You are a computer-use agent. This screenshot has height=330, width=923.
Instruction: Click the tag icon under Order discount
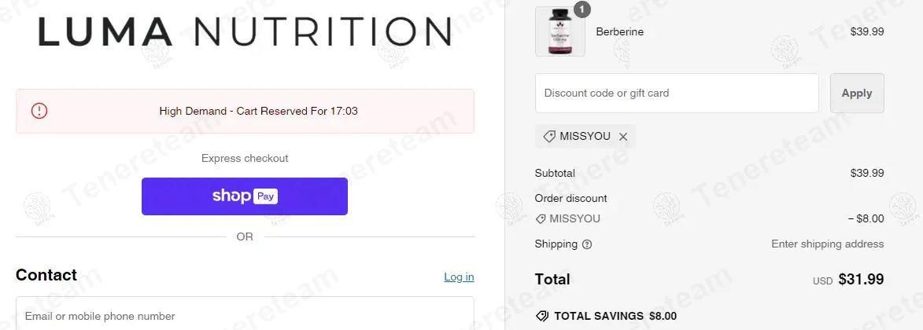[x=541, y=219]
